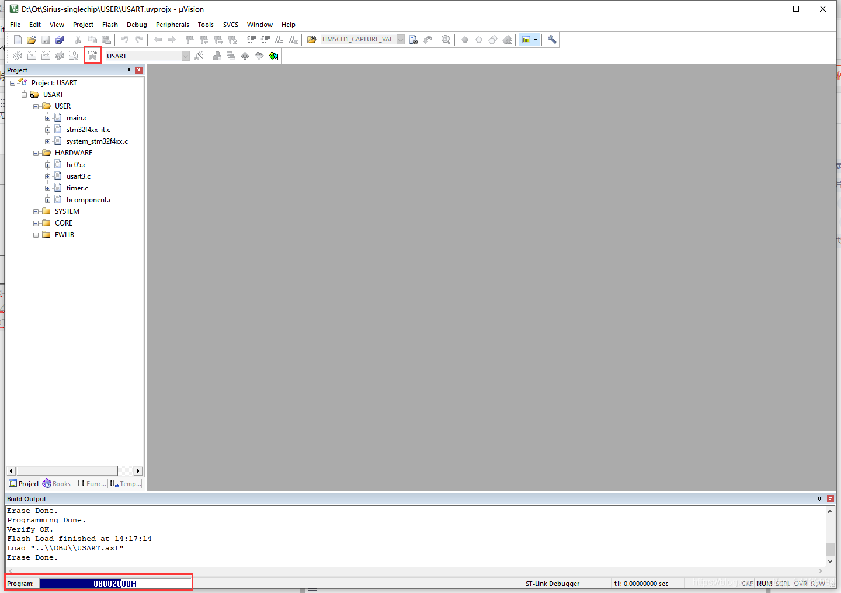Click the Build target icon
Image resolution: width=841 pixels, height=593 pixels.
(32, 56)
